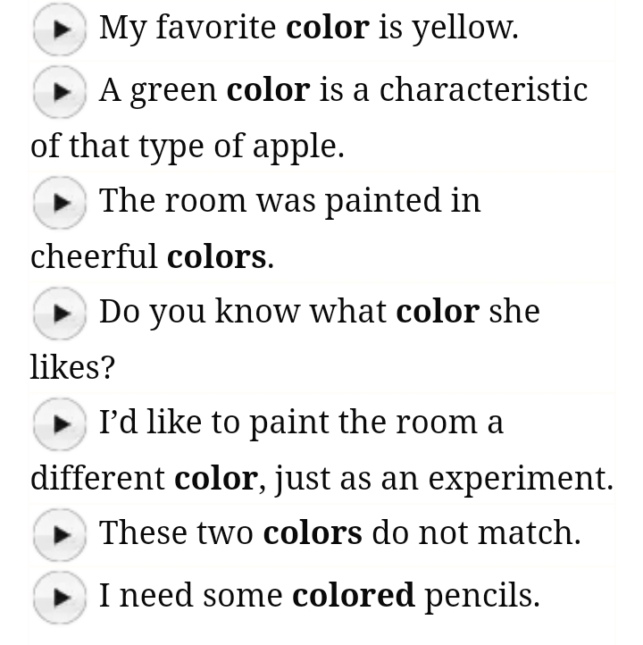Image resolution: width=643 pixels, height=645 pixels.
Task: Click bold "color" after the word "different"
Action: 215,479
